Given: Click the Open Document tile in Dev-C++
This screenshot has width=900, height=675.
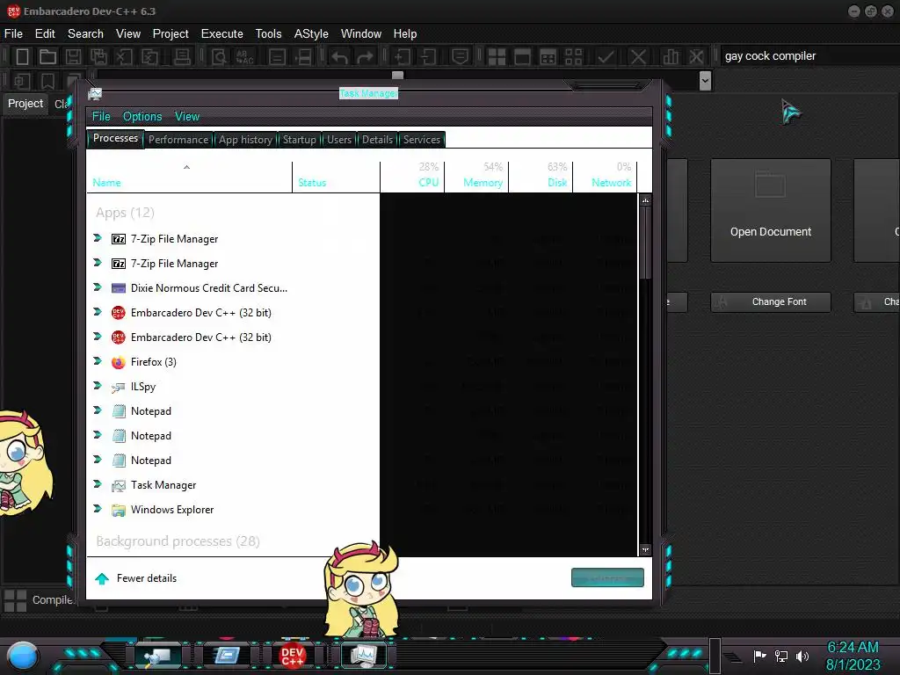Looking at the screenshot, I should pyautogui.click(x=770, y=211).
